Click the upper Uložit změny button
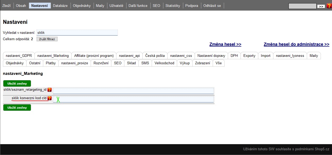This screenshot has width=332, height=155. 17,84
